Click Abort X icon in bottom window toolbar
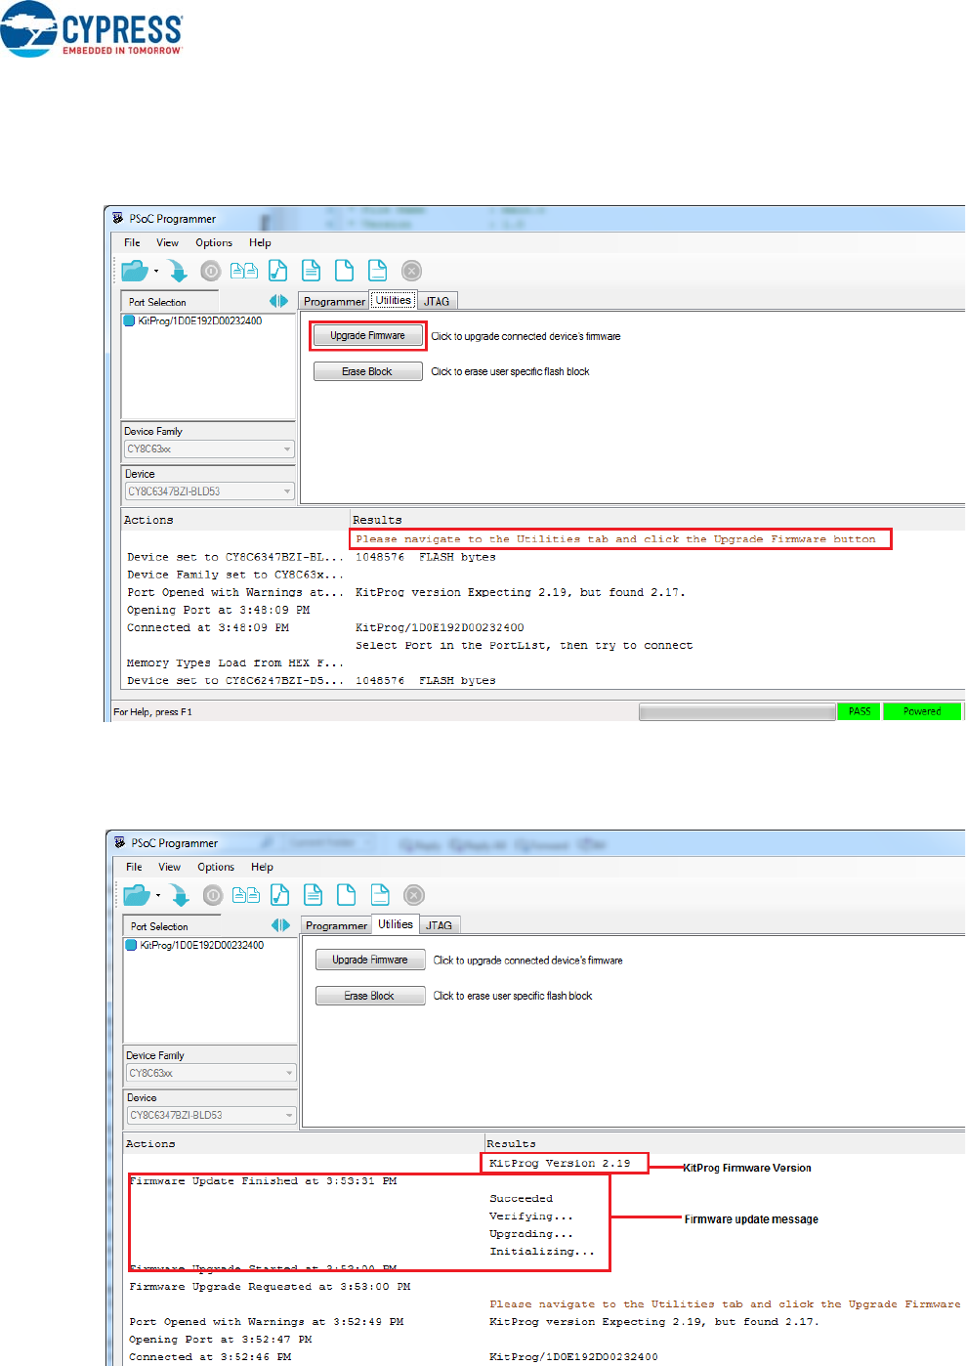 click(x=414, y=895)
